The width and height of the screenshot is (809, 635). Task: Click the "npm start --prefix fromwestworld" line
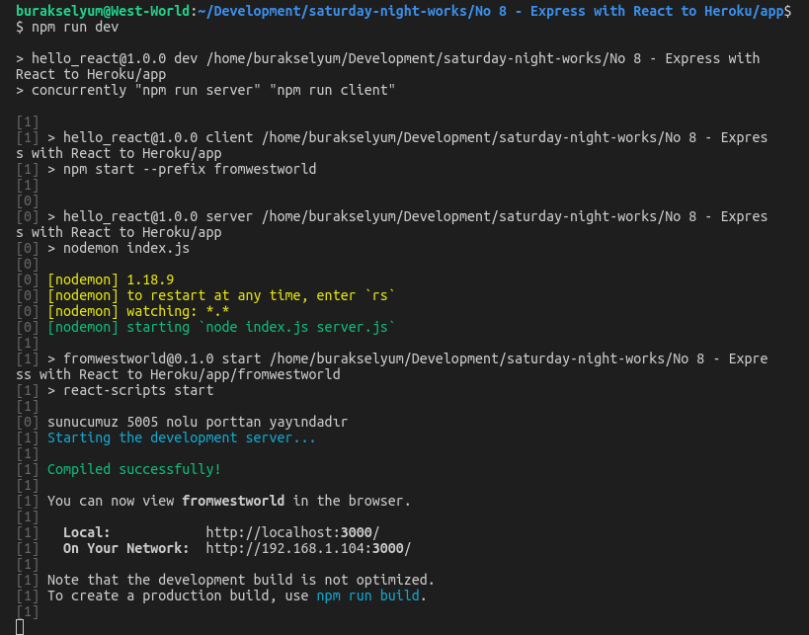pyautogui.click(x=190, y=169)
